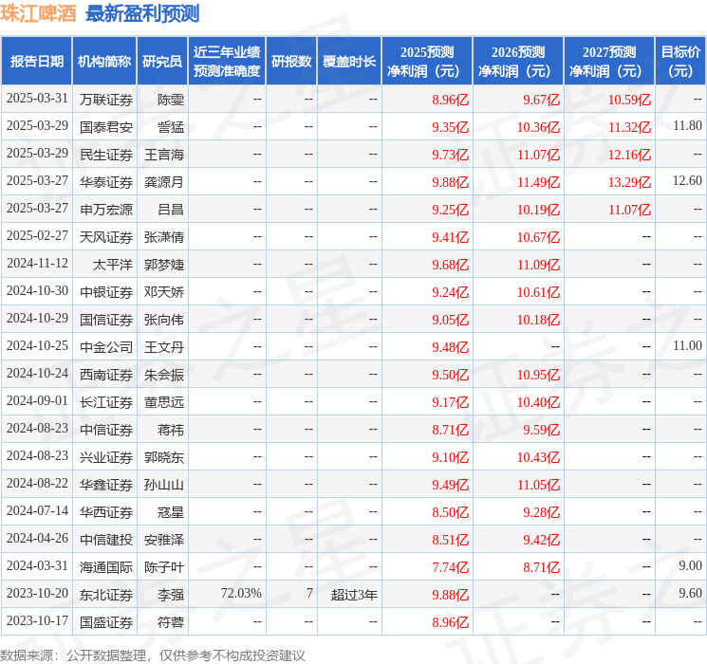Click the 最新盈利预测 heading
707x664 pixels.
coord(142,14)
